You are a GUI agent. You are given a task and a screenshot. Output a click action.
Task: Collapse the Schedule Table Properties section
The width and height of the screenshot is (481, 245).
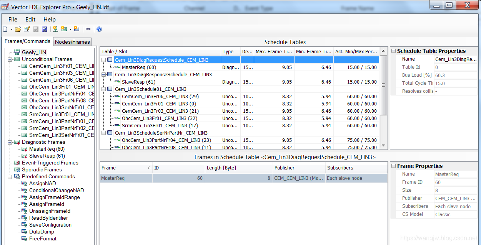(x=393, y=51)
